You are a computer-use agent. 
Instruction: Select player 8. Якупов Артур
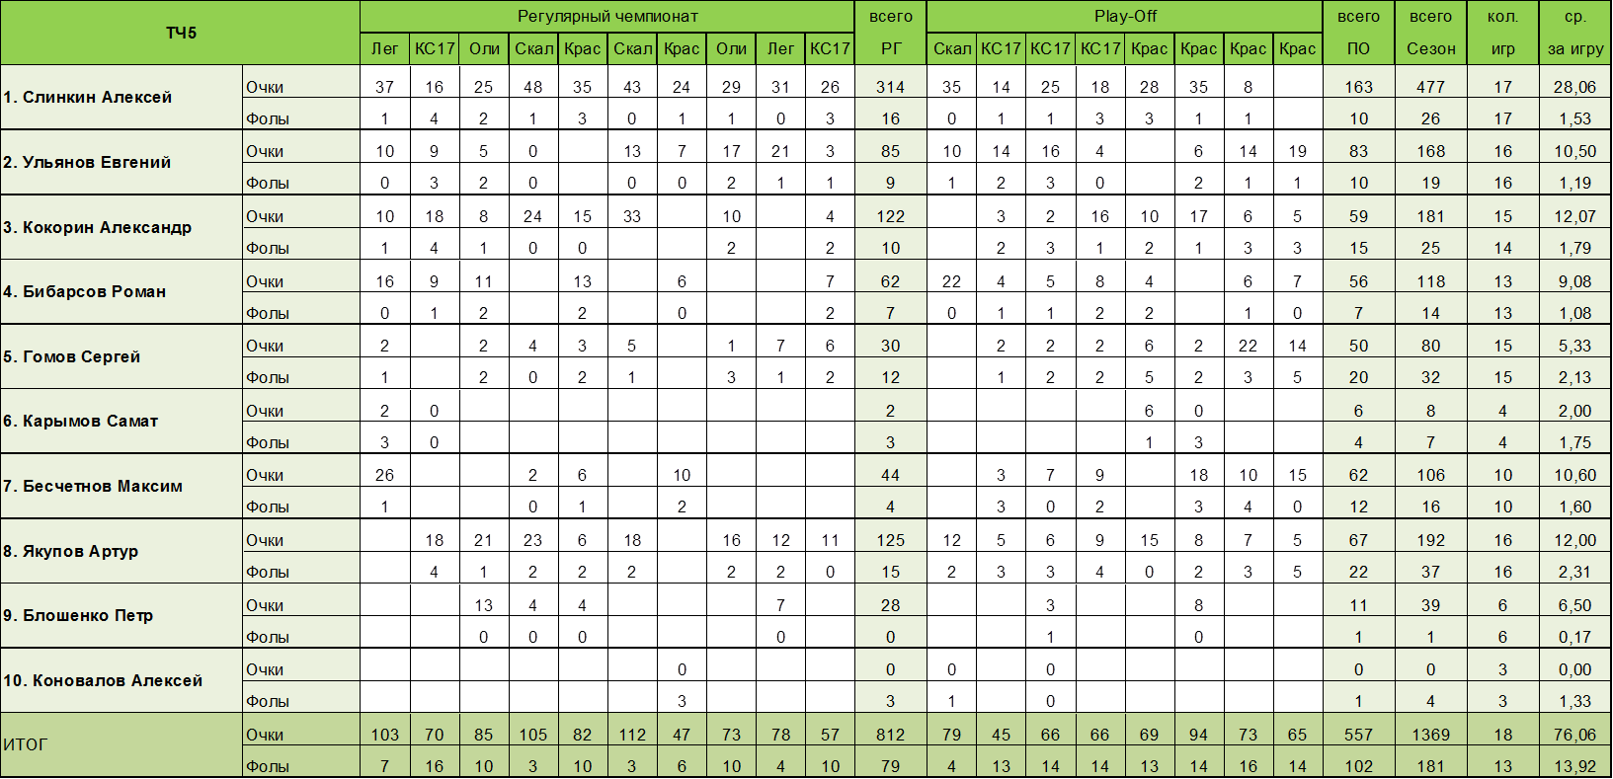[x=121, y=551]
